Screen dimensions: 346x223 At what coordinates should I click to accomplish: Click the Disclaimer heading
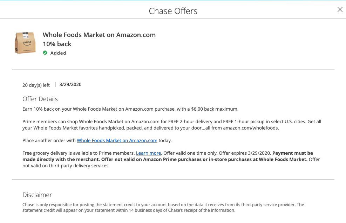pos(37,195)
